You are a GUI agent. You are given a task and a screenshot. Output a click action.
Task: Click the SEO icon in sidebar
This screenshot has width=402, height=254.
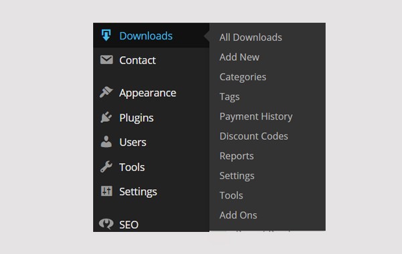coord(106,224)
